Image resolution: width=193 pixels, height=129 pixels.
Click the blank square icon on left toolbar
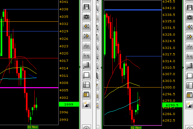(x=86, y=75)
